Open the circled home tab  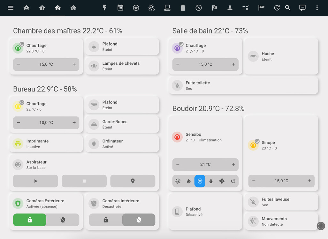[136, 8]
